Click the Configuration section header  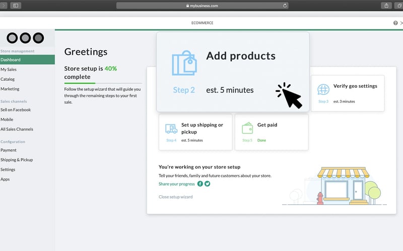click(x=13, y=142)
